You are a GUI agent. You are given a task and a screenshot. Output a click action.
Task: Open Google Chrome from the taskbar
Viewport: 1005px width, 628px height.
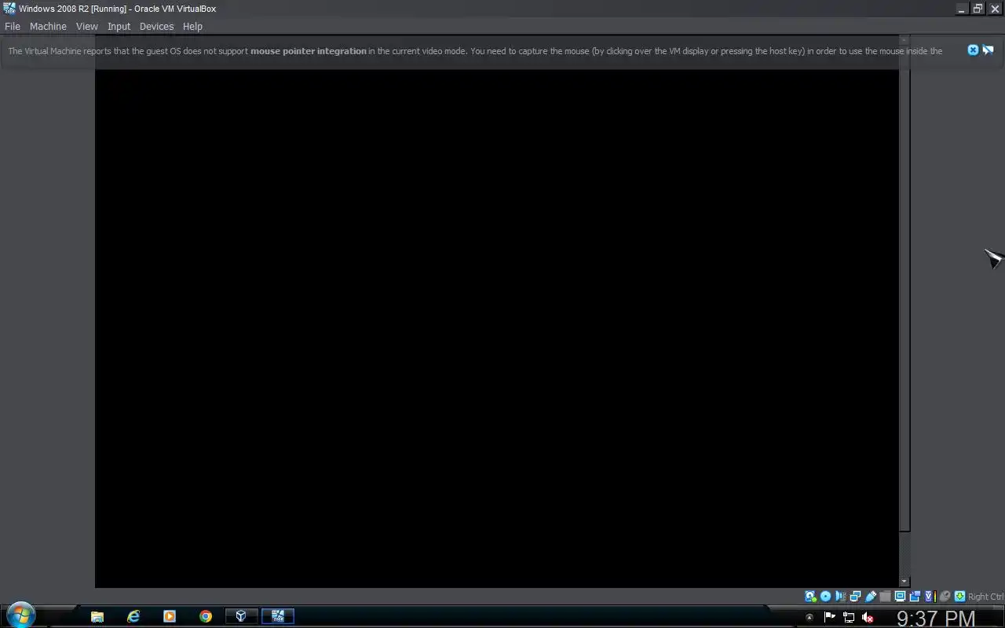coord(206,616)
